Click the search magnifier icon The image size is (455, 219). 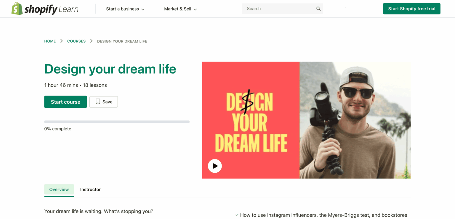tap(318, 9)
